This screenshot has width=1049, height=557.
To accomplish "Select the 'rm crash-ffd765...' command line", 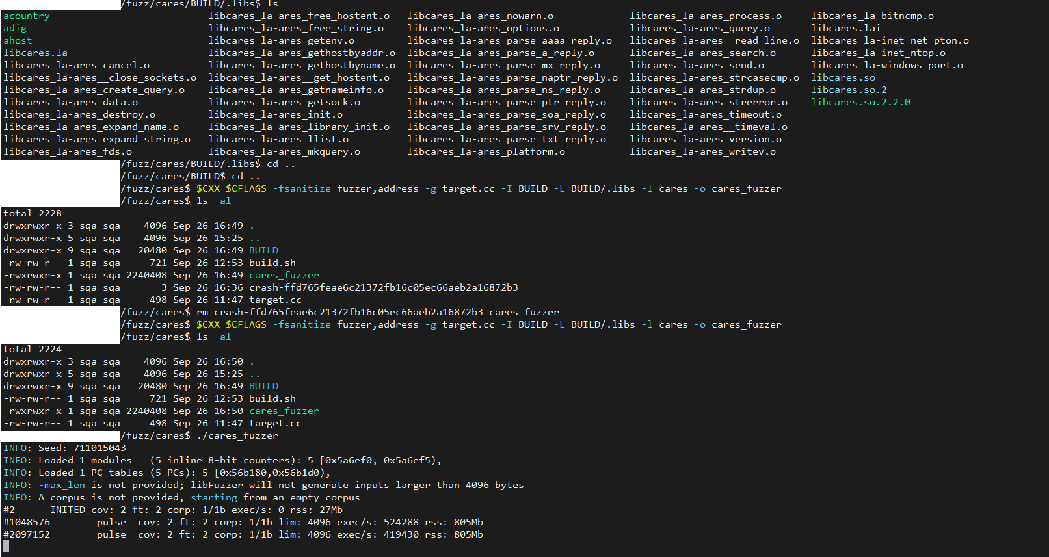I will coord(378,312).
